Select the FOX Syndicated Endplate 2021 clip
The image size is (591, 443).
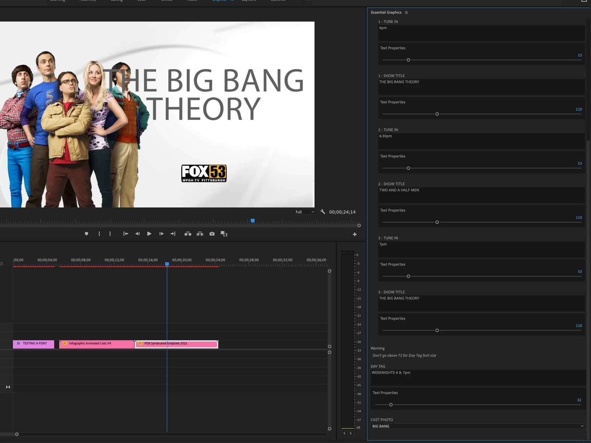(x=176, y=344)
